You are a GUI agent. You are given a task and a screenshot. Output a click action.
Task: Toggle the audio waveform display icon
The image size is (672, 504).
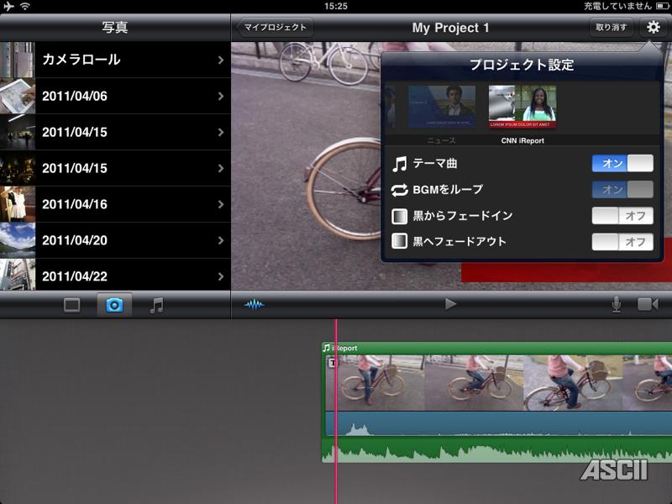pyautogui.click(x=254, y=304)
